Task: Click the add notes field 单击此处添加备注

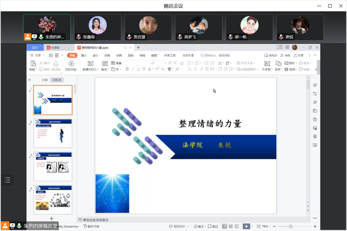Action: tap(96, 220)
